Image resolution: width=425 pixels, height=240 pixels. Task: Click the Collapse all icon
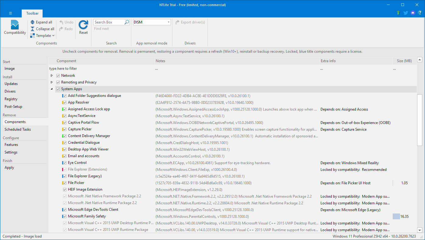[x=33, y=29]
